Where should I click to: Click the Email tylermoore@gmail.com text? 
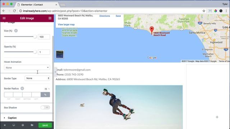(x=73, y=70)
